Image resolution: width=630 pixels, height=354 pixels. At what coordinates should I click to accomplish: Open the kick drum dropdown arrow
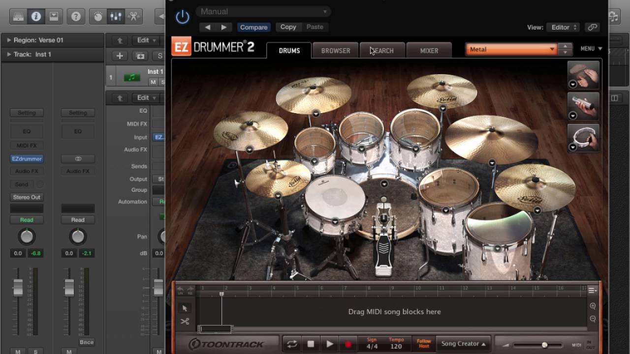[x=384, y=184]
